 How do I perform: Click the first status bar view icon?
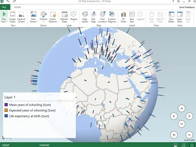[x=175, y=145]
